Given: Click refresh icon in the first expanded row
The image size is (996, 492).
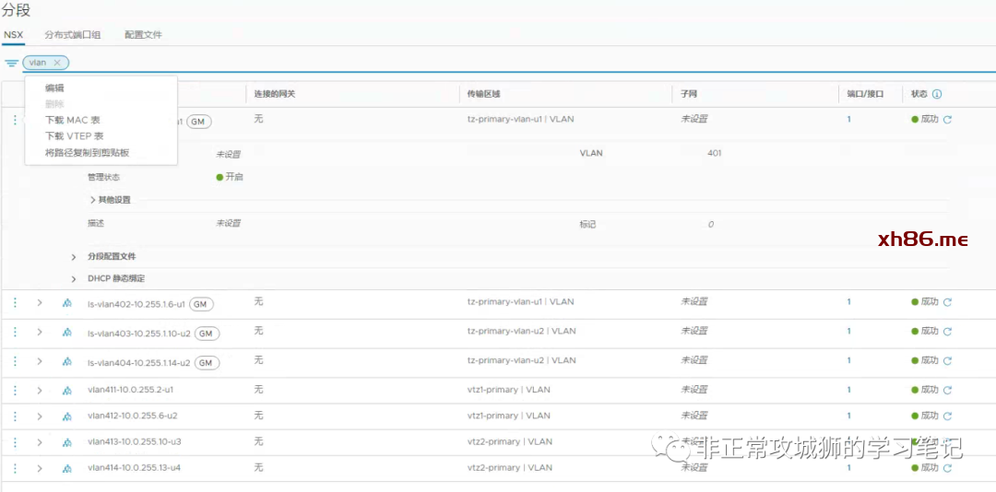Looking at the screenshot, I should coord(947,120).
